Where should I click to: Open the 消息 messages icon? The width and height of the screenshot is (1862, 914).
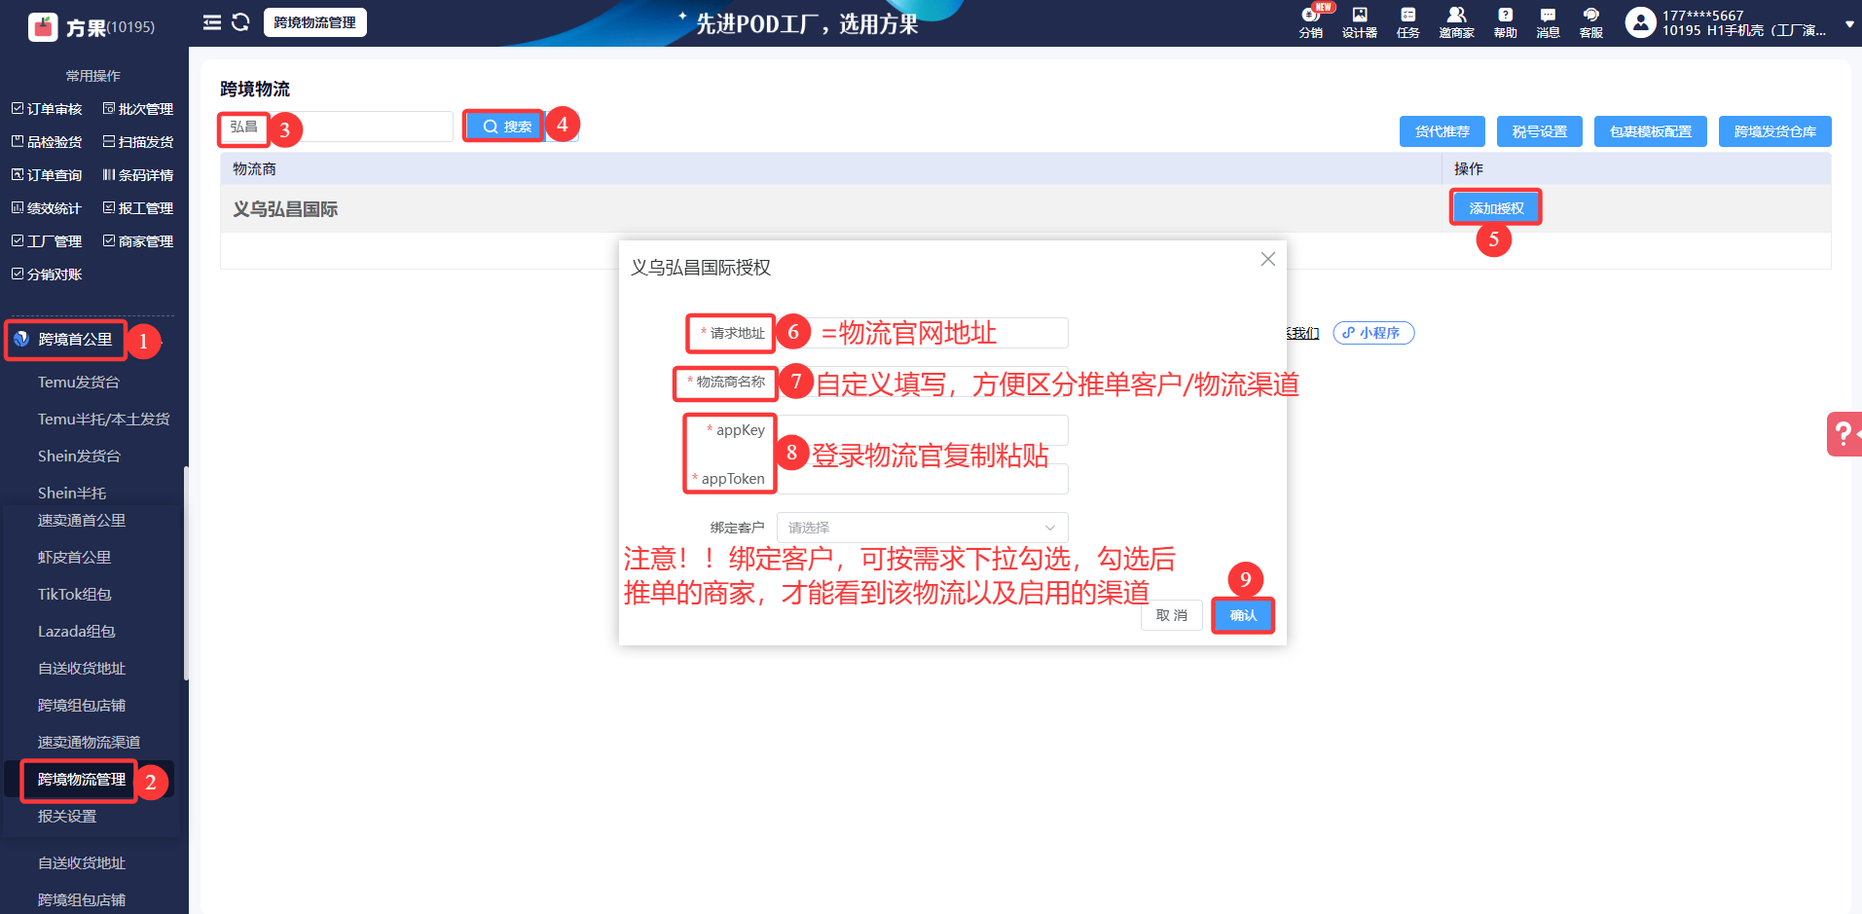(1549, 22)
